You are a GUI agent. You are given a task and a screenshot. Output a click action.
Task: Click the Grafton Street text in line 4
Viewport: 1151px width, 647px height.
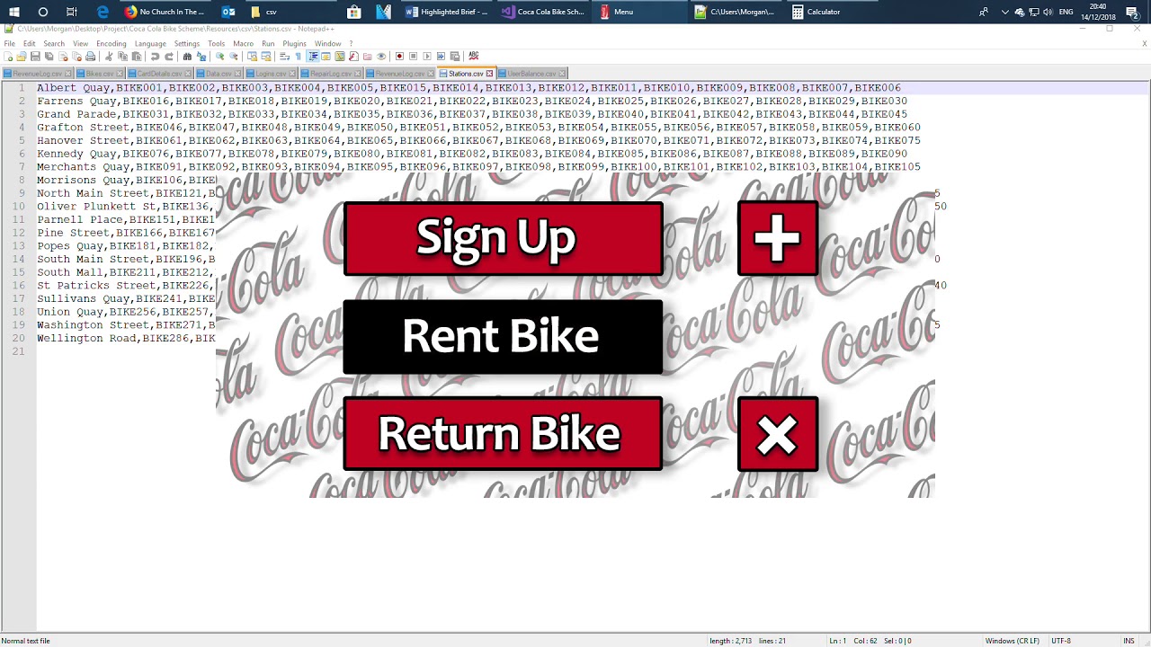pos(83,128)
